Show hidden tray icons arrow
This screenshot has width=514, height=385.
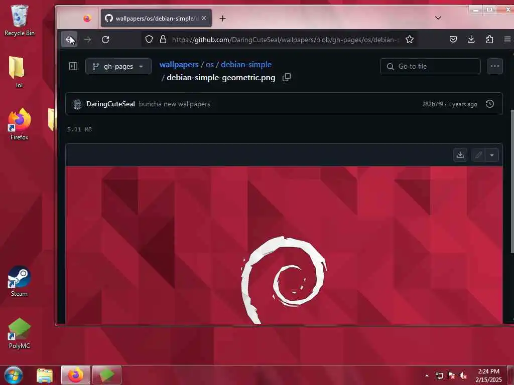(x=427, y=375)
